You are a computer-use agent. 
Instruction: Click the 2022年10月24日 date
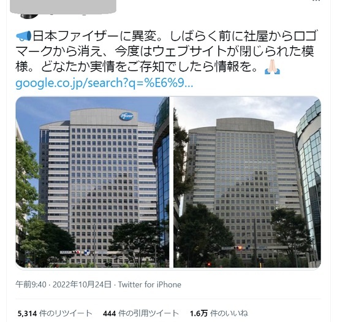(x=82, y=285)
